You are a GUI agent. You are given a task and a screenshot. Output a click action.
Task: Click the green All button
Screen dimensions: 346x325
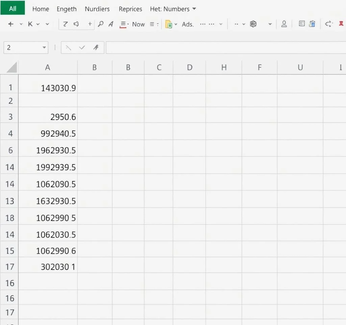pos(13,8)
